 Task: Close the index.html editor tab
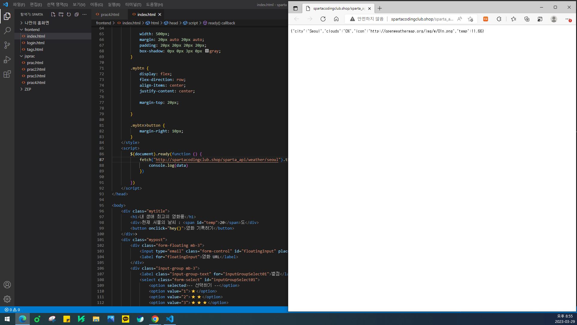[x=160, y=14]
